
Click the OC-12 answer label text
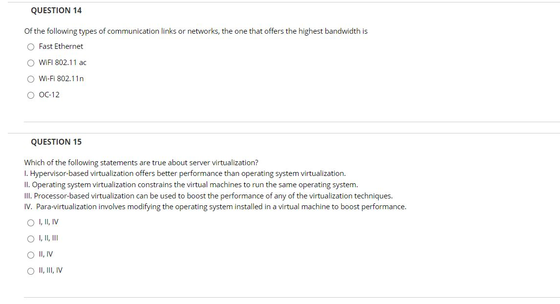point(49,95)
